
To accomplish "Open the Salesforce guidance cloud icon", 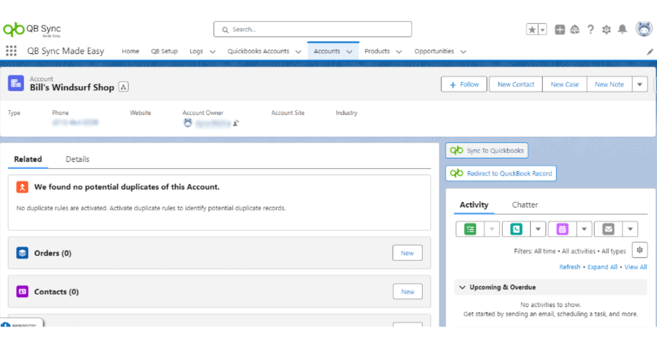I will (x=574, y=30).
